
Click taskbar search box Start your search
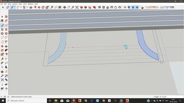pos(26,101)
